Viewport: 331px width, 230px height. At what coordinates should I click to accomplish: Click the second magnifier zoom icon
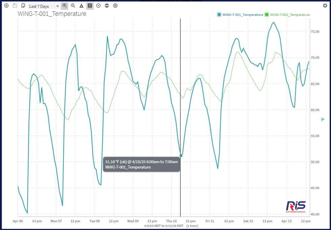point(73,6)
